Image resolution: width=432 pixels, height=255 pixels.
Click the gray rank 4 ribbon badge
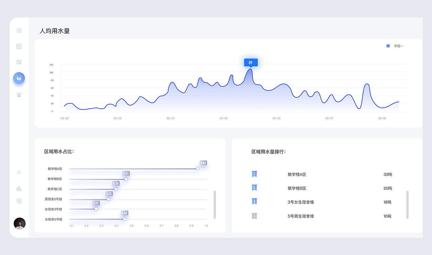[x=254, y=216]
